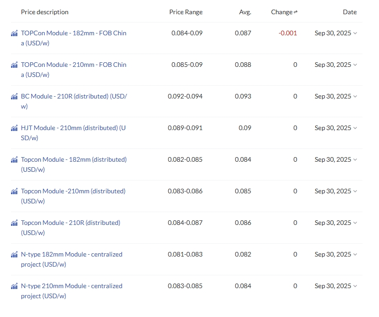This screenshot has width=379, height=317.
Task: Click chart icon beside N-type 210mm Module
Action: click(14, 286)
